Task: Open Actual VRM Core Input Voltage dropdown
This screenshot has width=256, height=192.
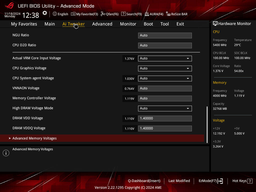Action: (165, 58)
